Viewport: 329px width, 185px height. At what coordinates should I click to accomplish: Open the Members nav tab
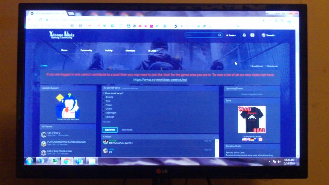pyautogui.click(x=130, y=51)
